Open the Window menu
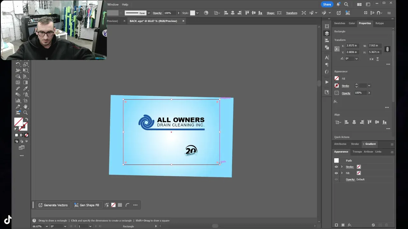This screenshot has height=229, width=408. coord(113,4)
